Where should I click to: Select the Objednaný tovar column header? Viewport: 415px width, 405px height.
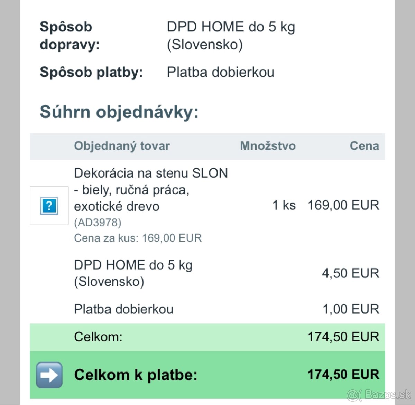point(122,146)
